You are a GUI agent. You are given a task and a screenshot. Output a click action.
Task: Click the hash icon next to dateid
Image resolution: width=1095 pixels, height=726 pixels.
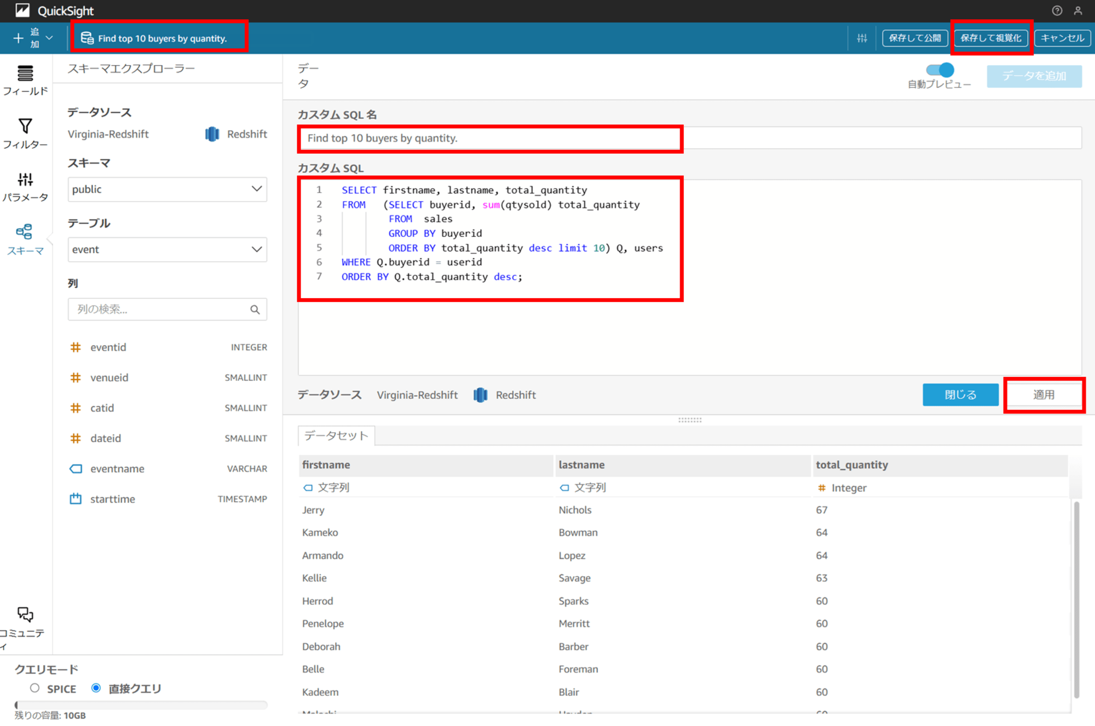tap(76, 438)
